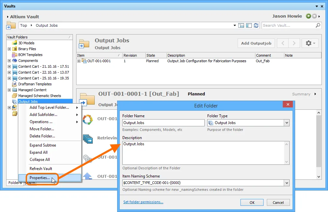Screen dimensions: 328x212
Task: Click the OUT-001-0001 item icon
Action: click(x=84, y=61)
